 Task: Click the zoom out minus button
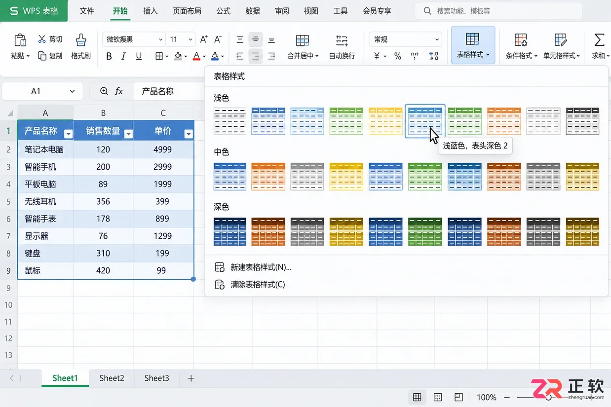coord(506,397)
